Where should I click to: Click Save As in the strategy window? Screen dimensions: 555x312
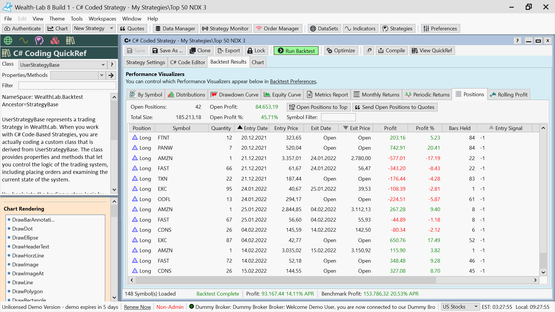[x=168, y=51]
